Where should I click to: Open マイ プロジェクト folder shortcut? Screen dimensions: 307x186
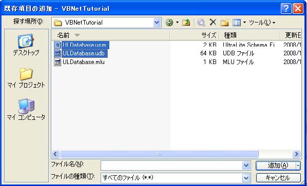[26, 77]
